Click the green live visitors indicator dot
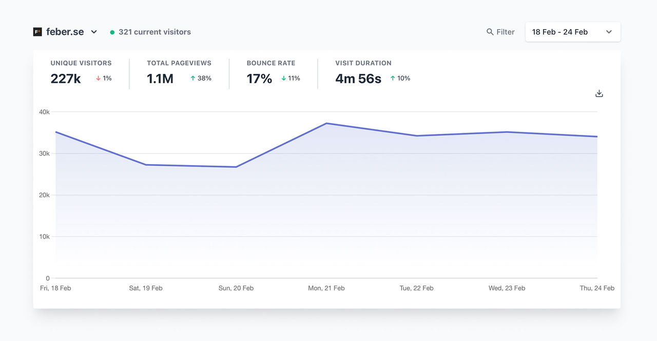Screen dimensions: 657x341 [x=112, y=32]
